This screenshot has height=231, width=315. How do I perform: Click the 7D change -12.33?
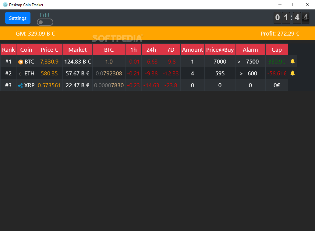tap(171, 73)
